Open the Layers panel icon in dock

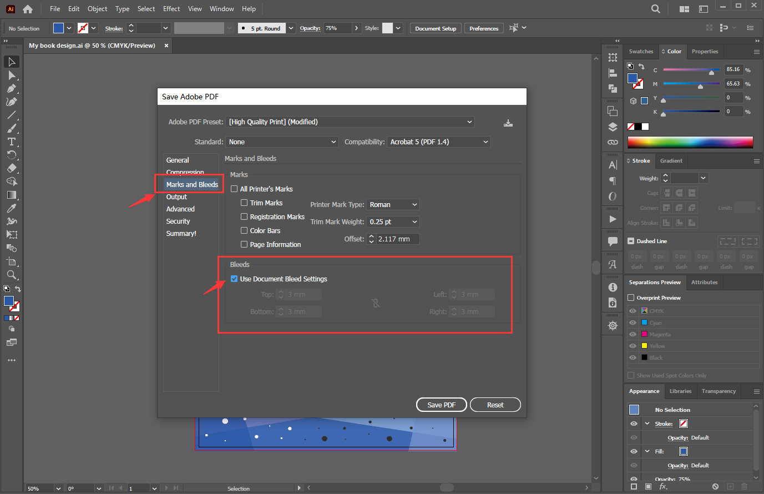pyautogui.click(x=613, y=127)
